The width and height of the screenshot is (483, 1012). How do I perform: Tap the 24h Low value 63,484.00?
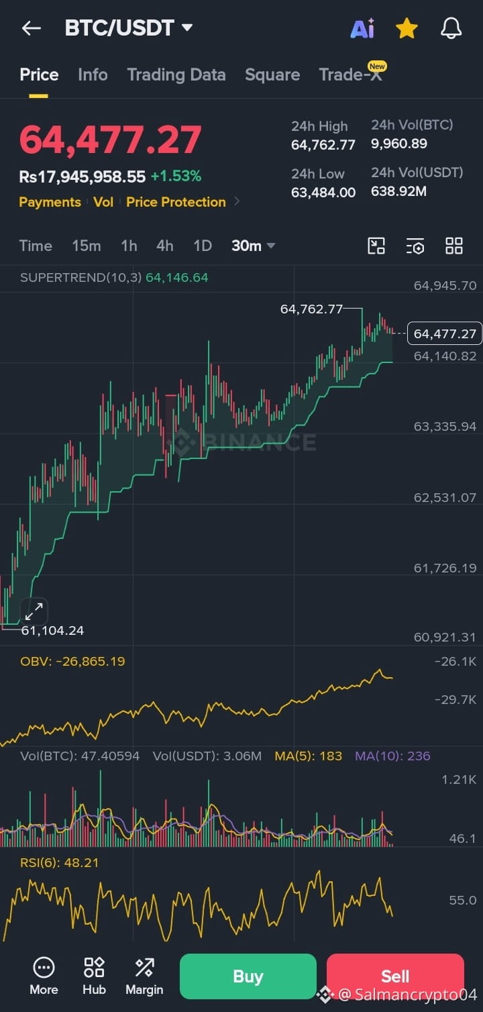click(x=323, y=192)
